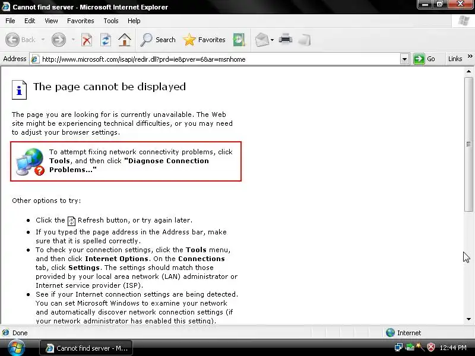Click the greyed Edit page icon
The image size is (475, 356).
click(x=305, y=40)
